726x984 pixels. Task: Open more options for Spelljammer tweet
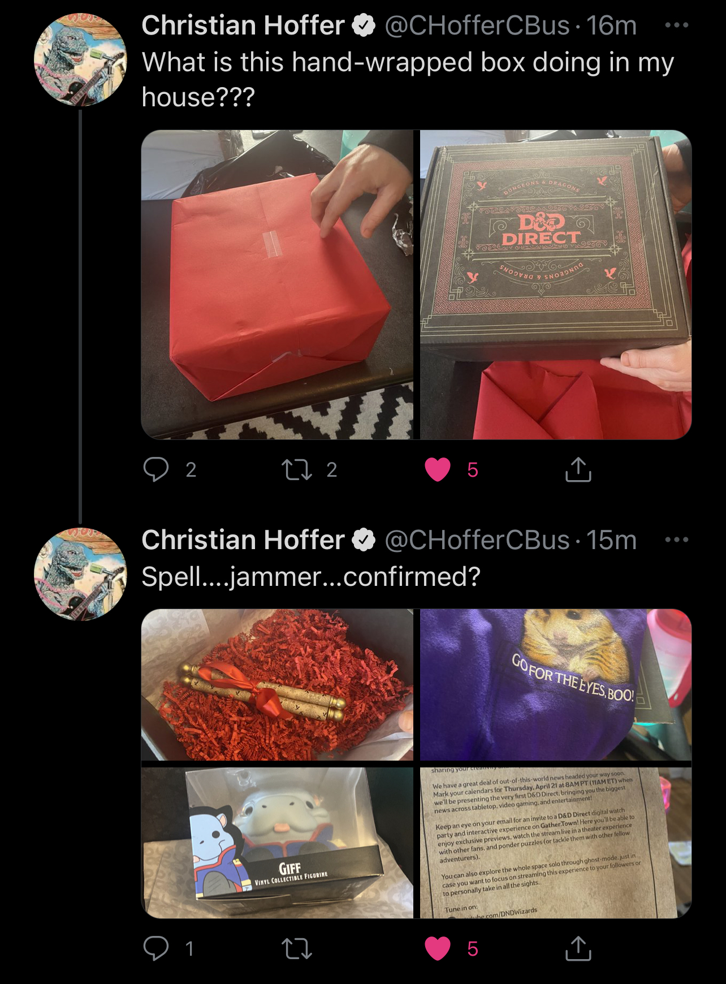(x=677, y=540)
